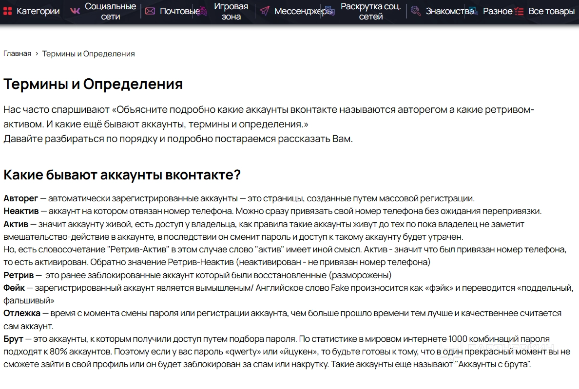
Task: Click the paragraph starting Нас часто спаршивают
Action: [269, 117]
